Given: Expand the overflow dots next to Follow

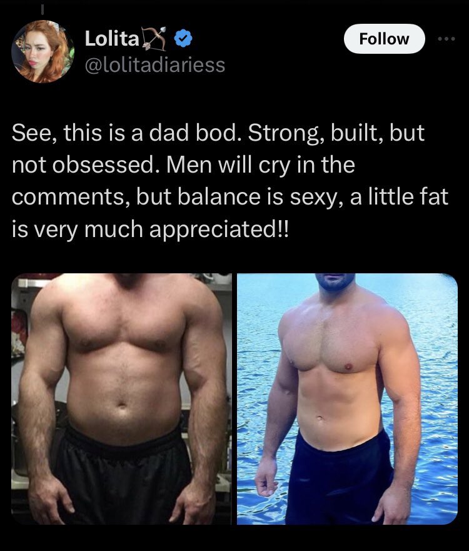Looking at the screenshot, I should 446,39.
